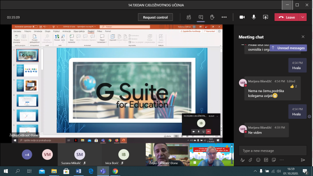
Task: Open the Pokaži komentare dropdown
Action: coord(102,38)
